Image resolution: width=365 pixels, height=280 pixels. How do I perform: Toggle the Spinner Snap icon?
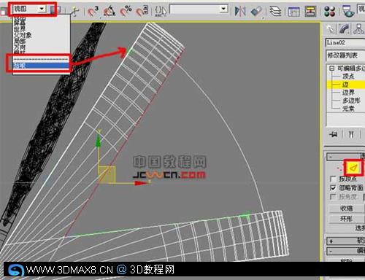[x=142, y=11]
